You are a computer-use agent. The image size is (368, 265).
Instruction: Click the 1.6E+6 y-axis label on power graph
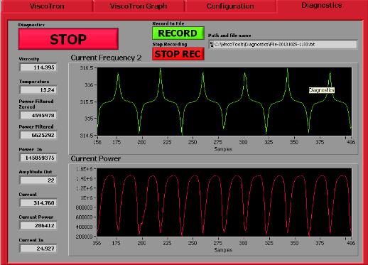coord(84,169)
